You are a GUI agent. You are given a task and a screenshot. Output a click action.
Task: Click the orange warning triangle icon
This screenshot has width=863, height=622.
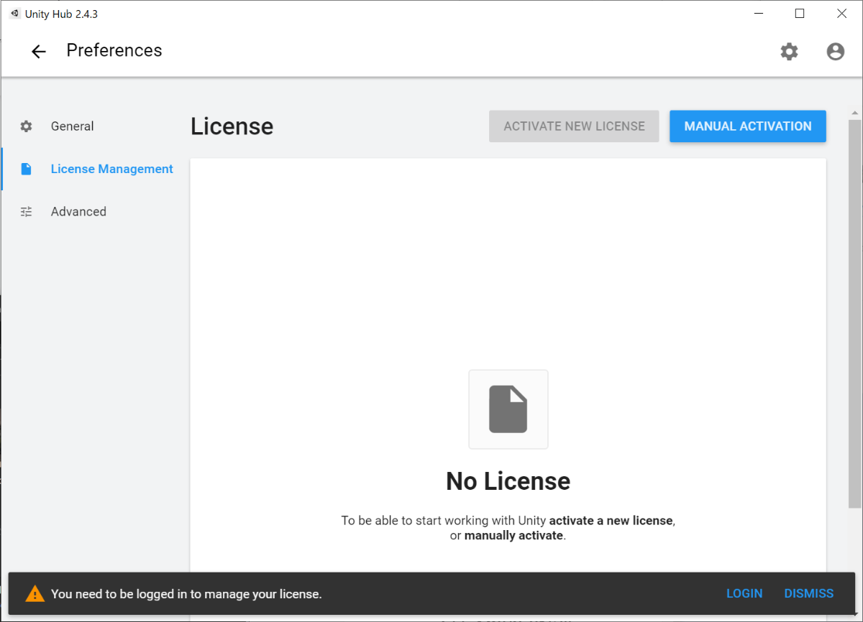[x=35, y=594]
